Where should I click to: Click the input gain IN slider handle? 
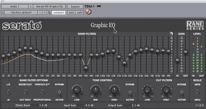click(x=177, y=60)
